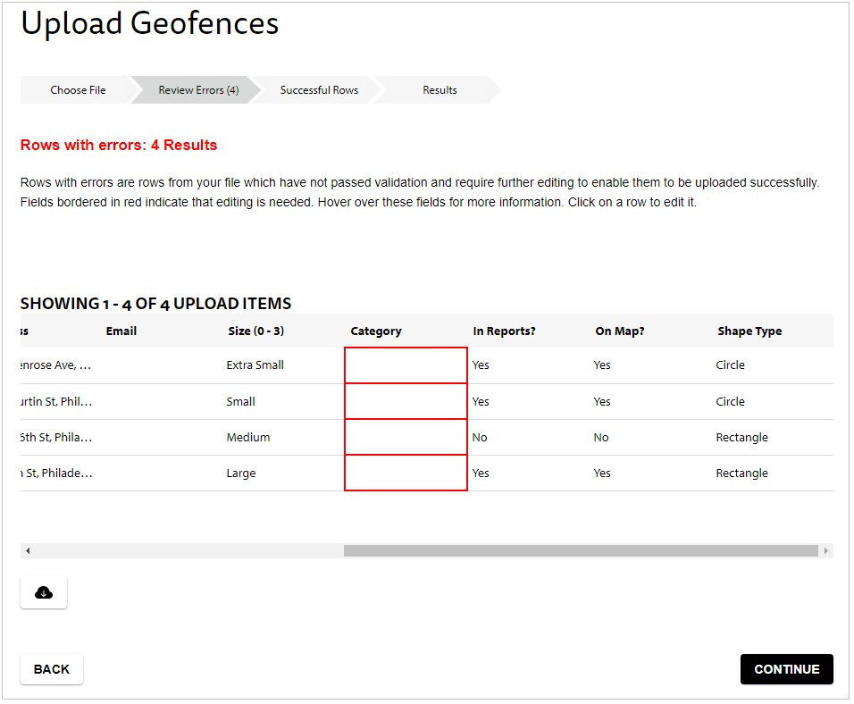
Task: Open the Review Errors (4) step
Action: [198, 90]
